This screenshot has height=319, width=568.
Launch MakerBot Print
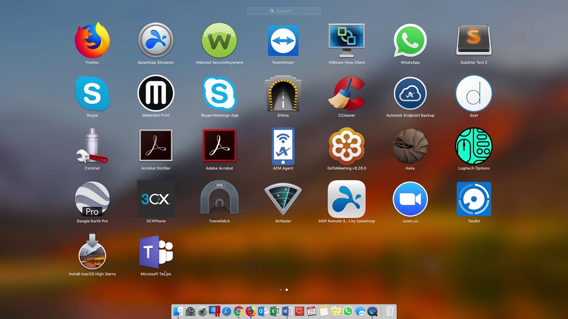(x=156, y=93)
